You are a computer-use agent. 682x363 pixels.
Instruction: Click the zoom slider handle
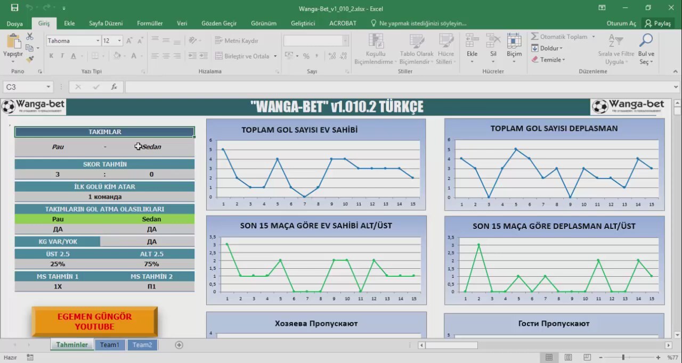[x=623, y=358]
